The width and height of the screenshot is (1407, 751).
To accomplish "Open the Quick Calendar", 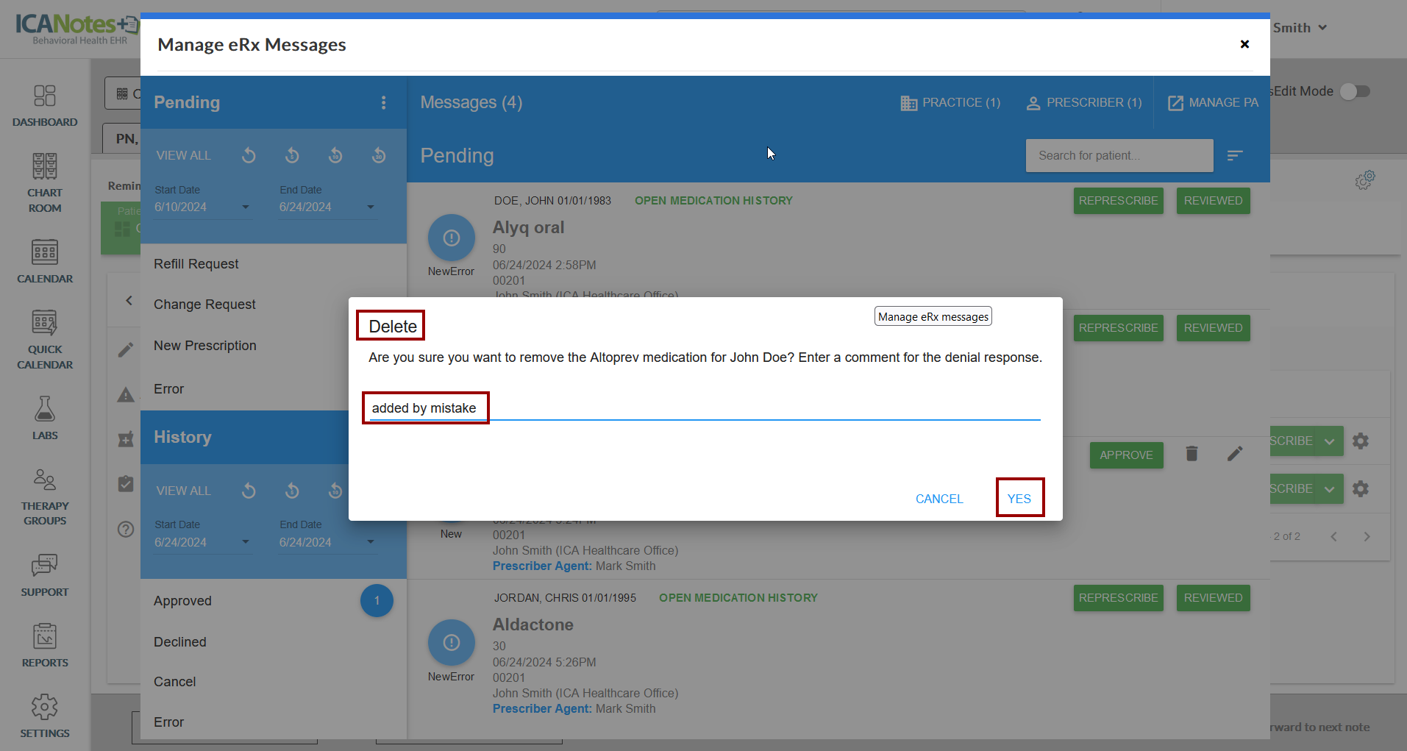I will (x=45, y=339).
